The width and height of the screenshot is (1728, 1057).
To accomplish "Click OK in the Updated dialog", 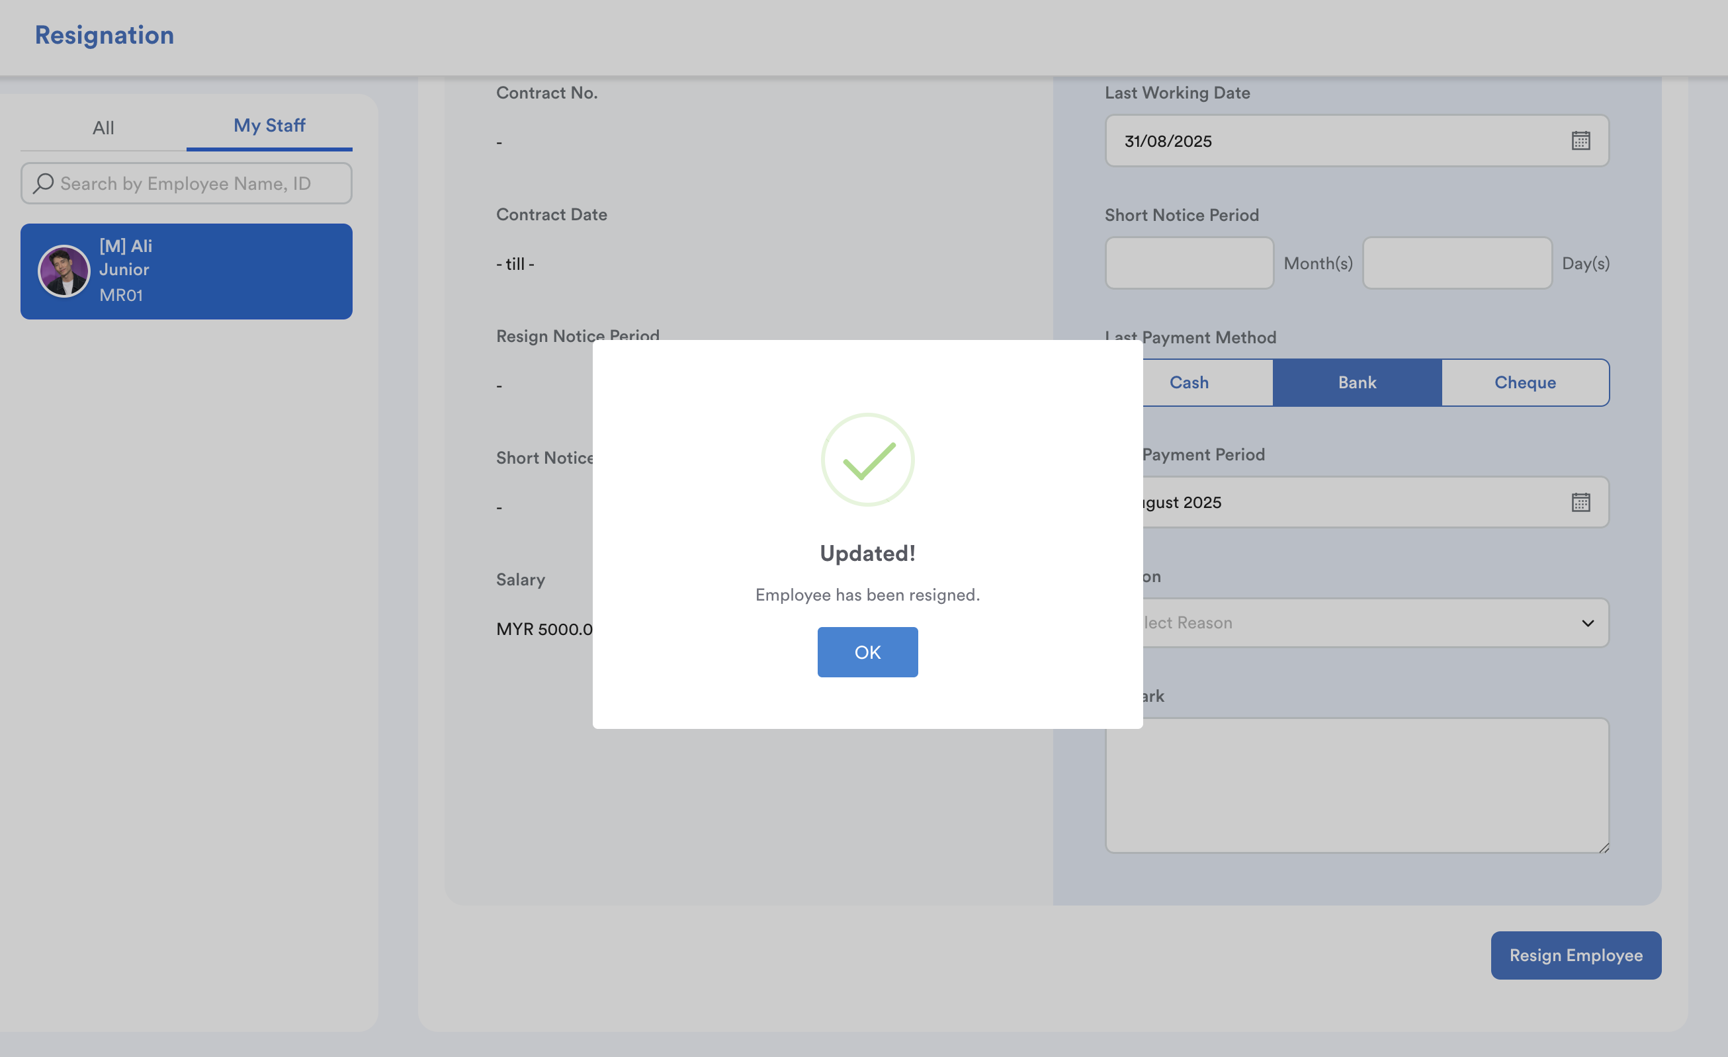I will click(x=867, y=652).
